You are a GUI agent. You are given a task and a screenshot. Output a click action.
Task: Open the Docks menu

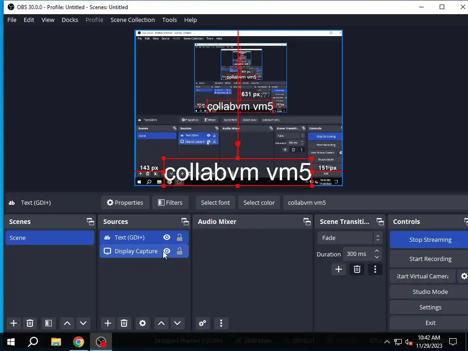70,20
